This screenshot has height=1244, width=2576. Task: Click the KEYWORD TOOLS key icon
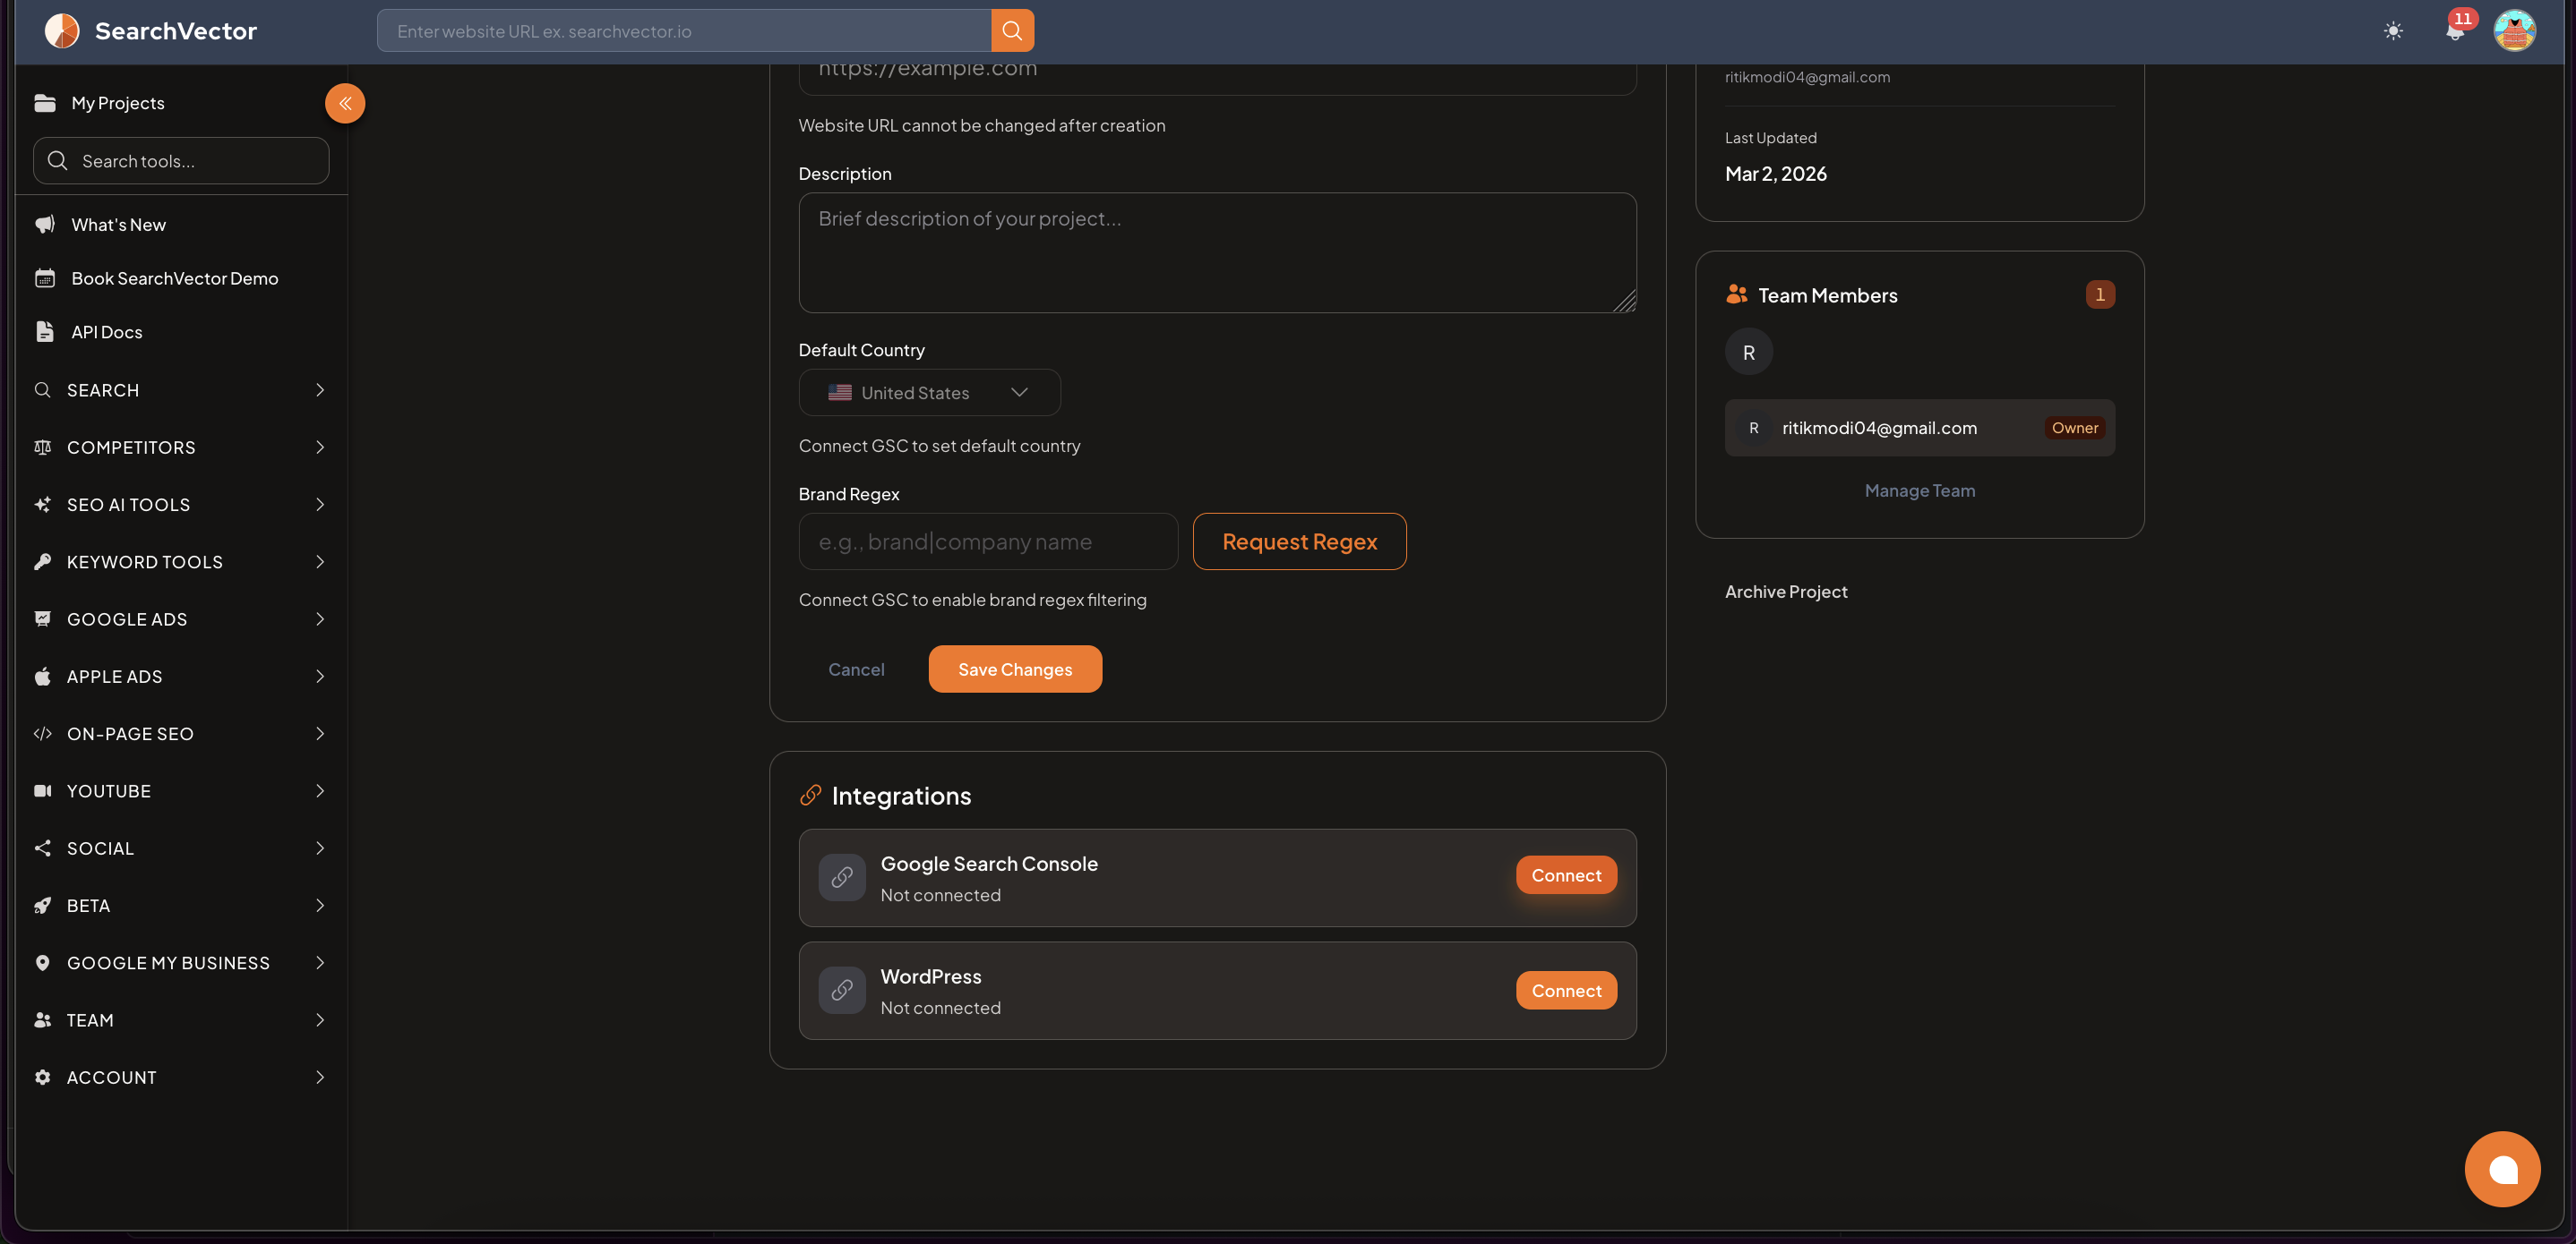pyautogui.click(x=43, y=561)
